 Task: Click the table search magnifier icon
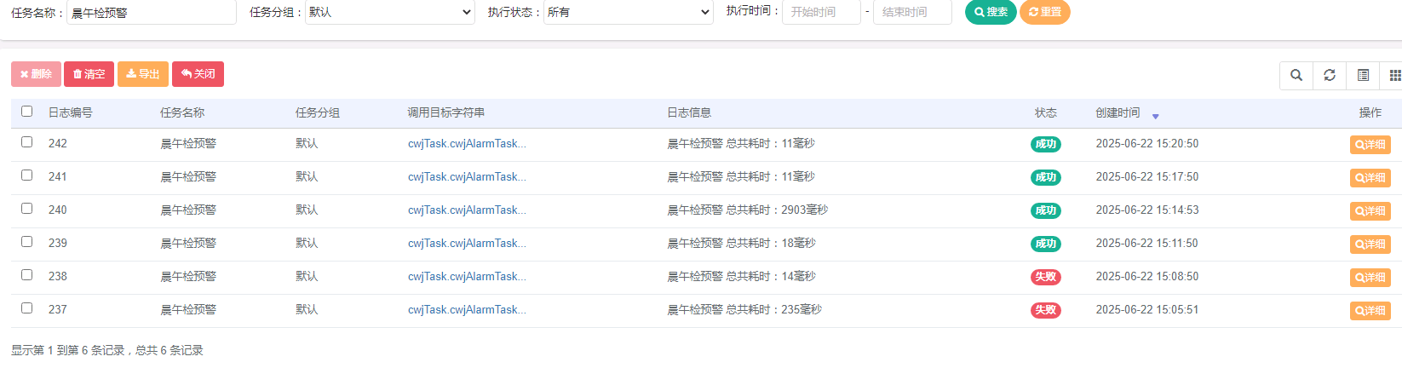(x=1296, y=75)
